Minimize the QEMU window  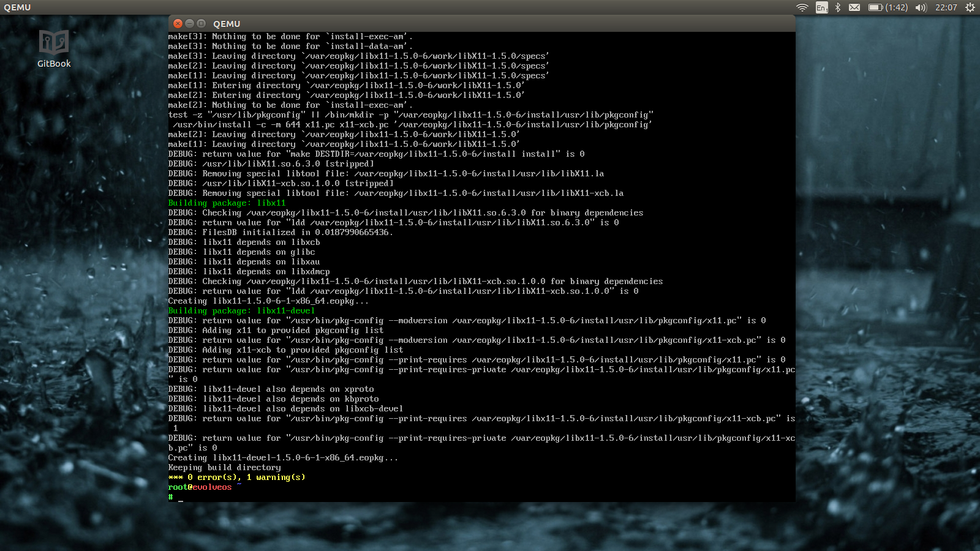pos(189,23)
